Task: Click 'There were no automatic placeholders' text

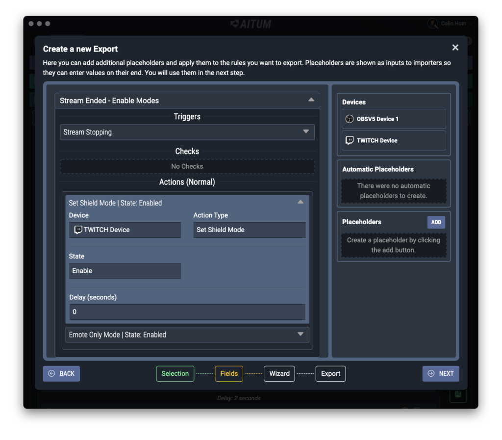Action: coord(394,190)
